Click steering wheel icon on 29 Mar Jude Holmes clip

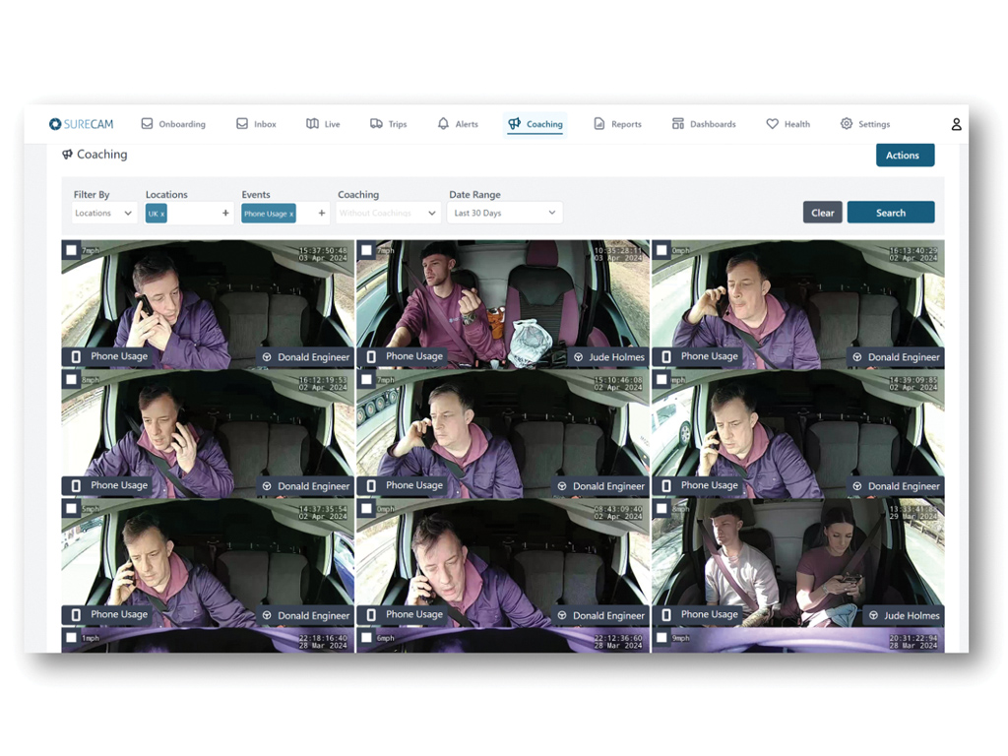point(874,616)
